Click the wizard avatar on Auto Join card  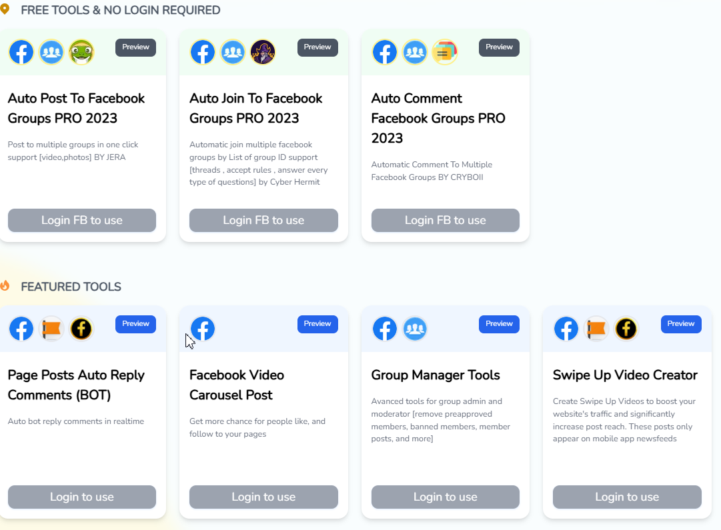263,51
